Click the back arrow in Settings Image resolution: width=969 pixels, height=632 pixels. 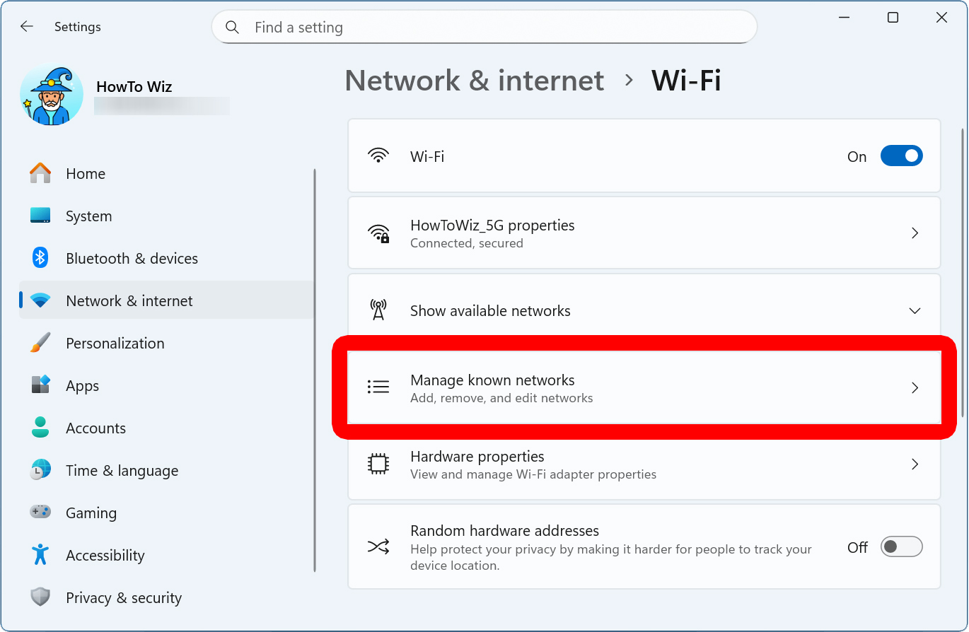coord(27,27)
